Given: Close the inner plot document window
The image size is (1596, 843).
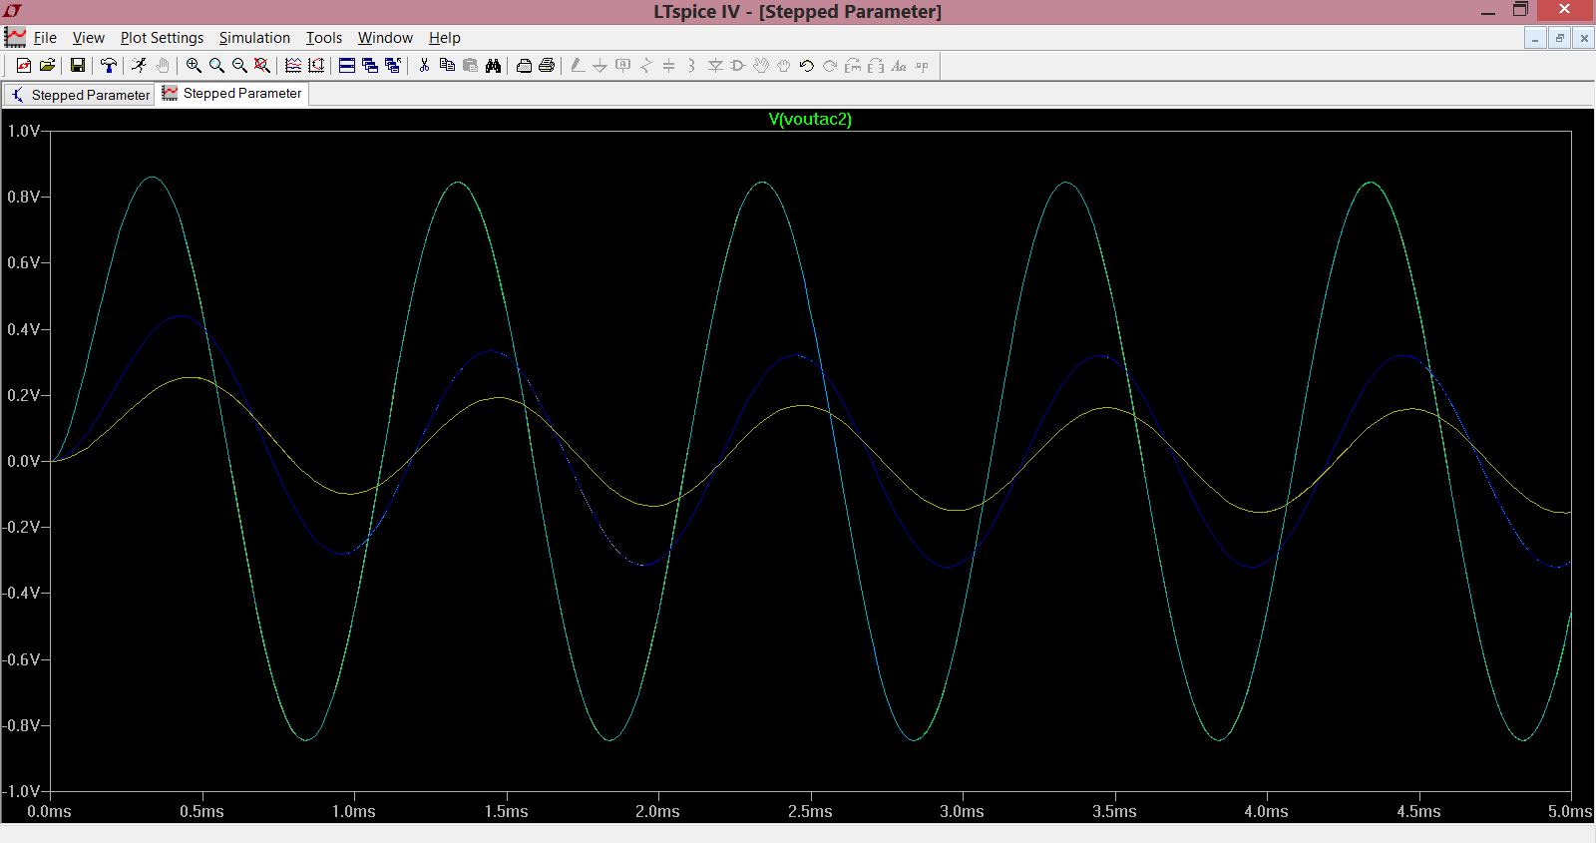Looking at the screenshot, I should coord(1583,38).
